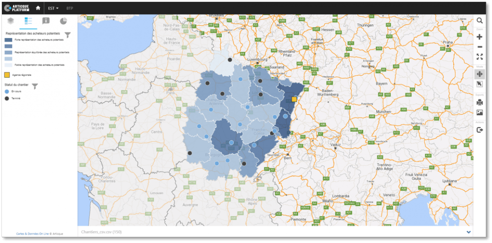Fit map to full extent
This screenshot has height=243, width=492.
coord(480,57)
